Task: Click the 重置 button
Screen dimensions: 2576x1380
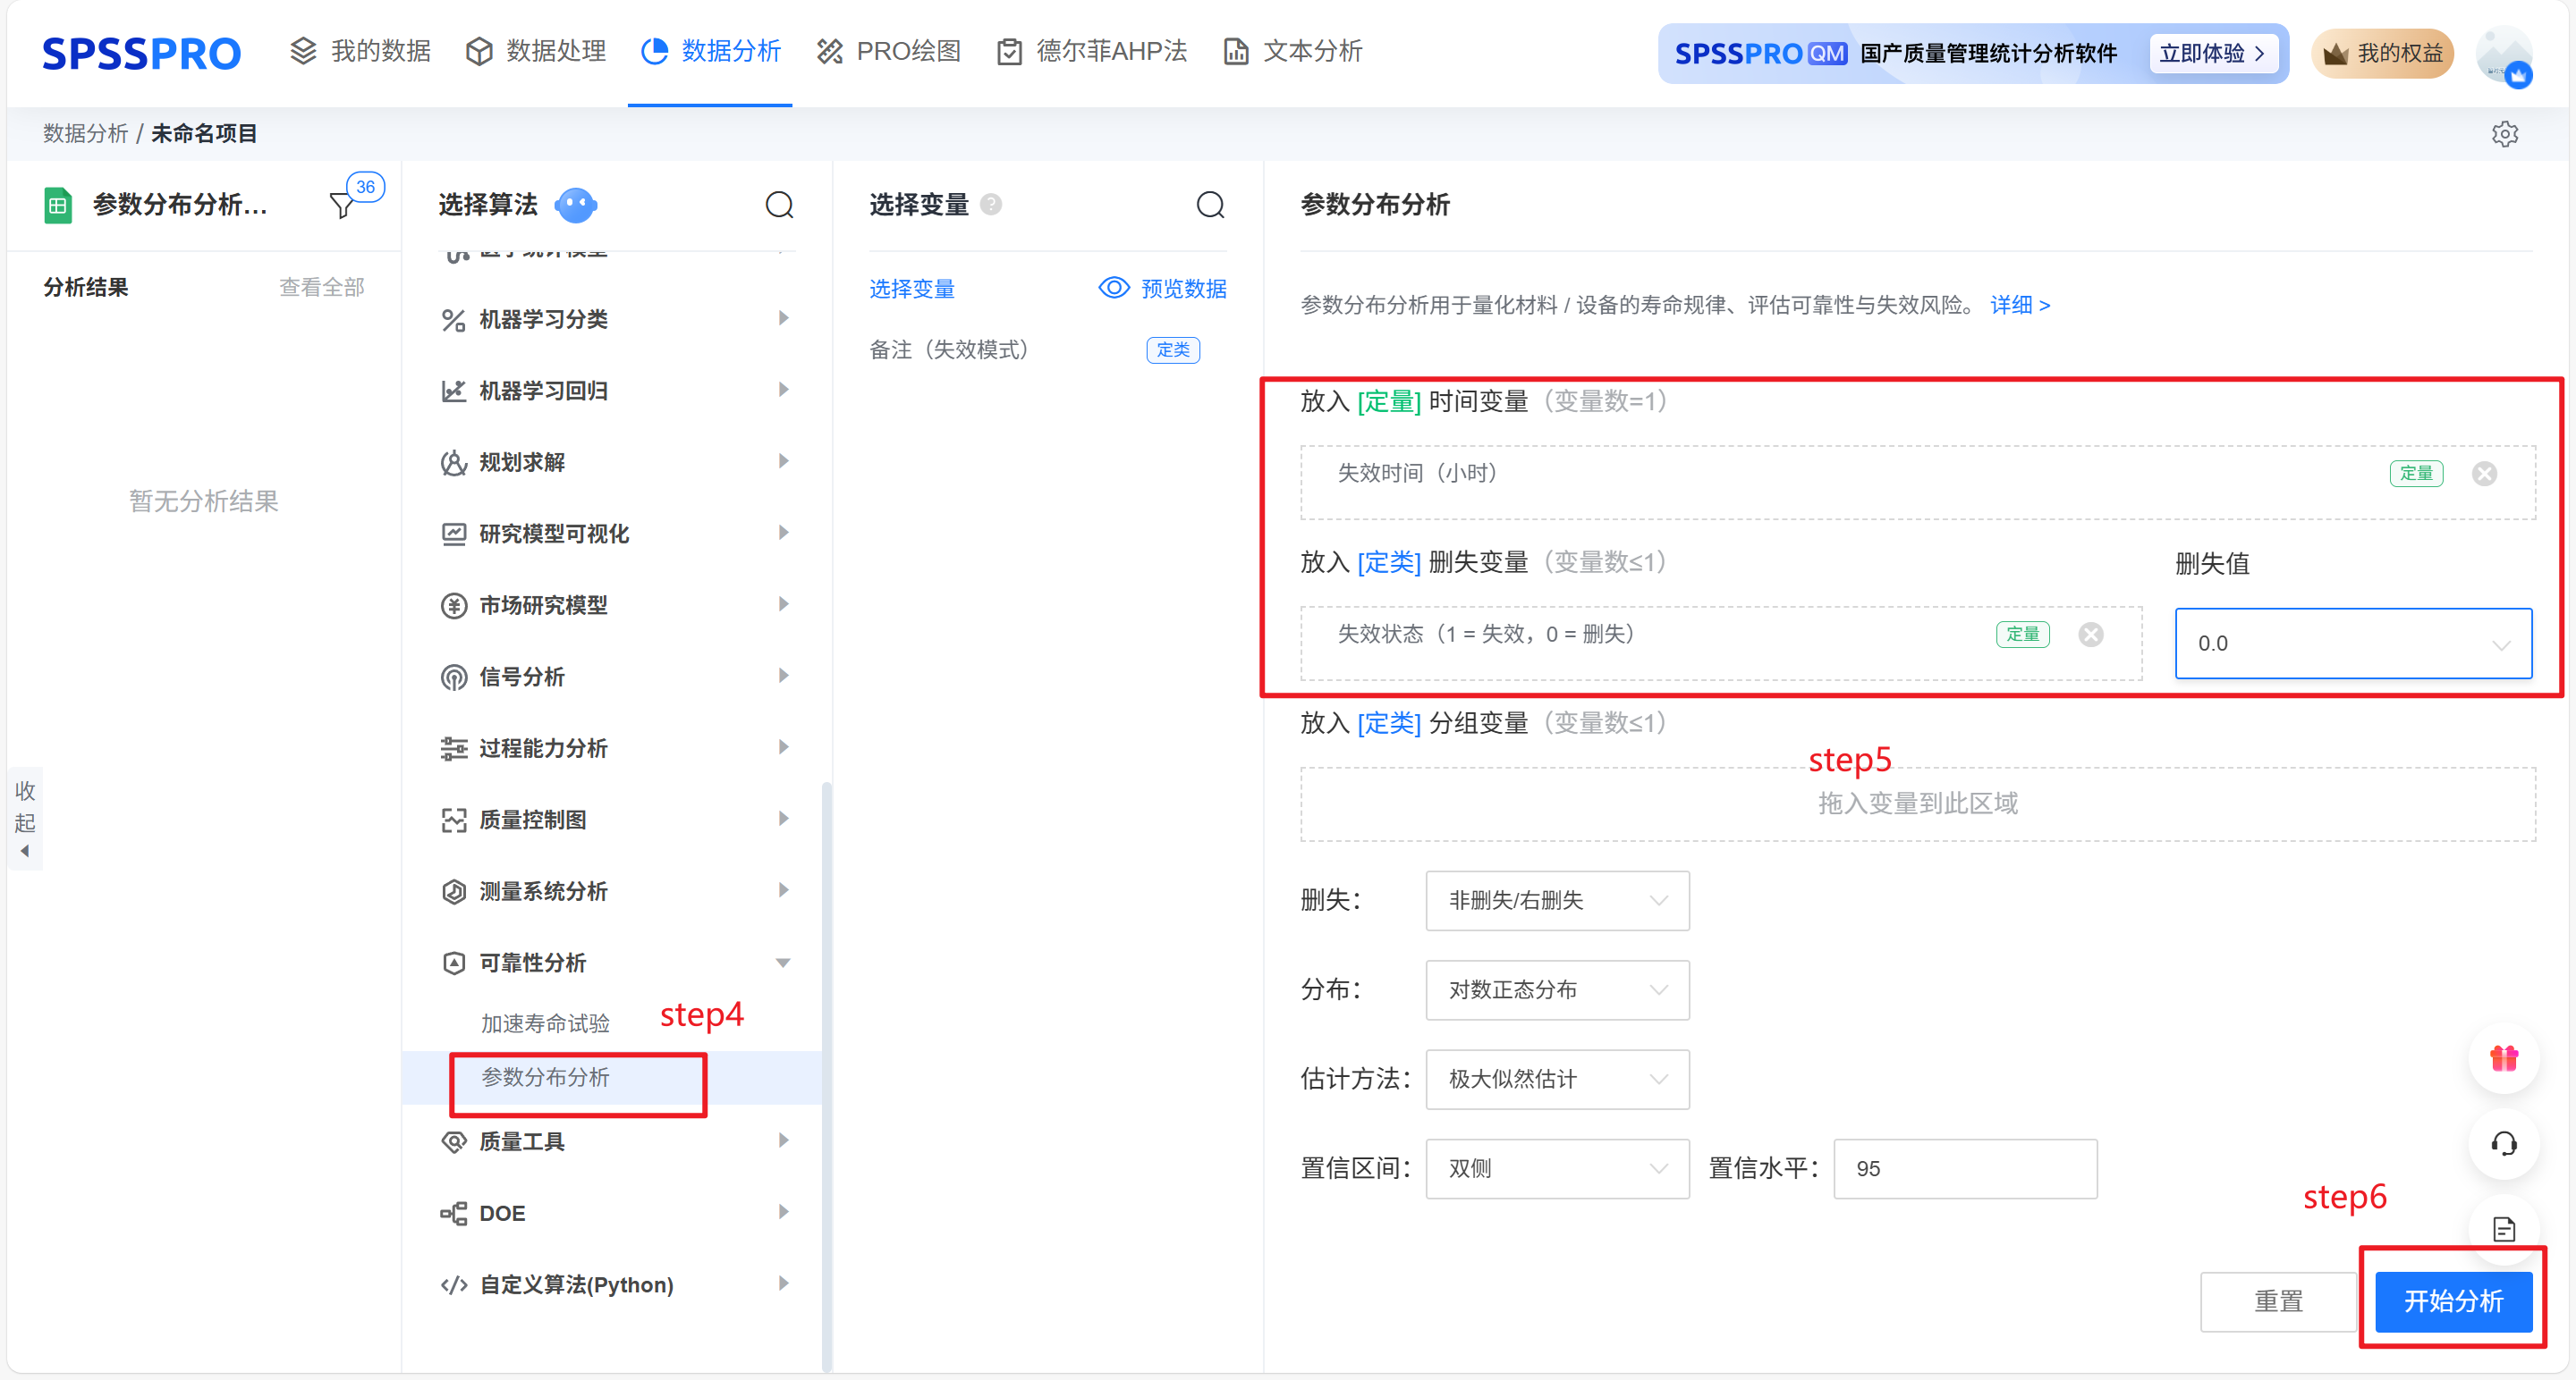Action: tap(2278, 1301)
